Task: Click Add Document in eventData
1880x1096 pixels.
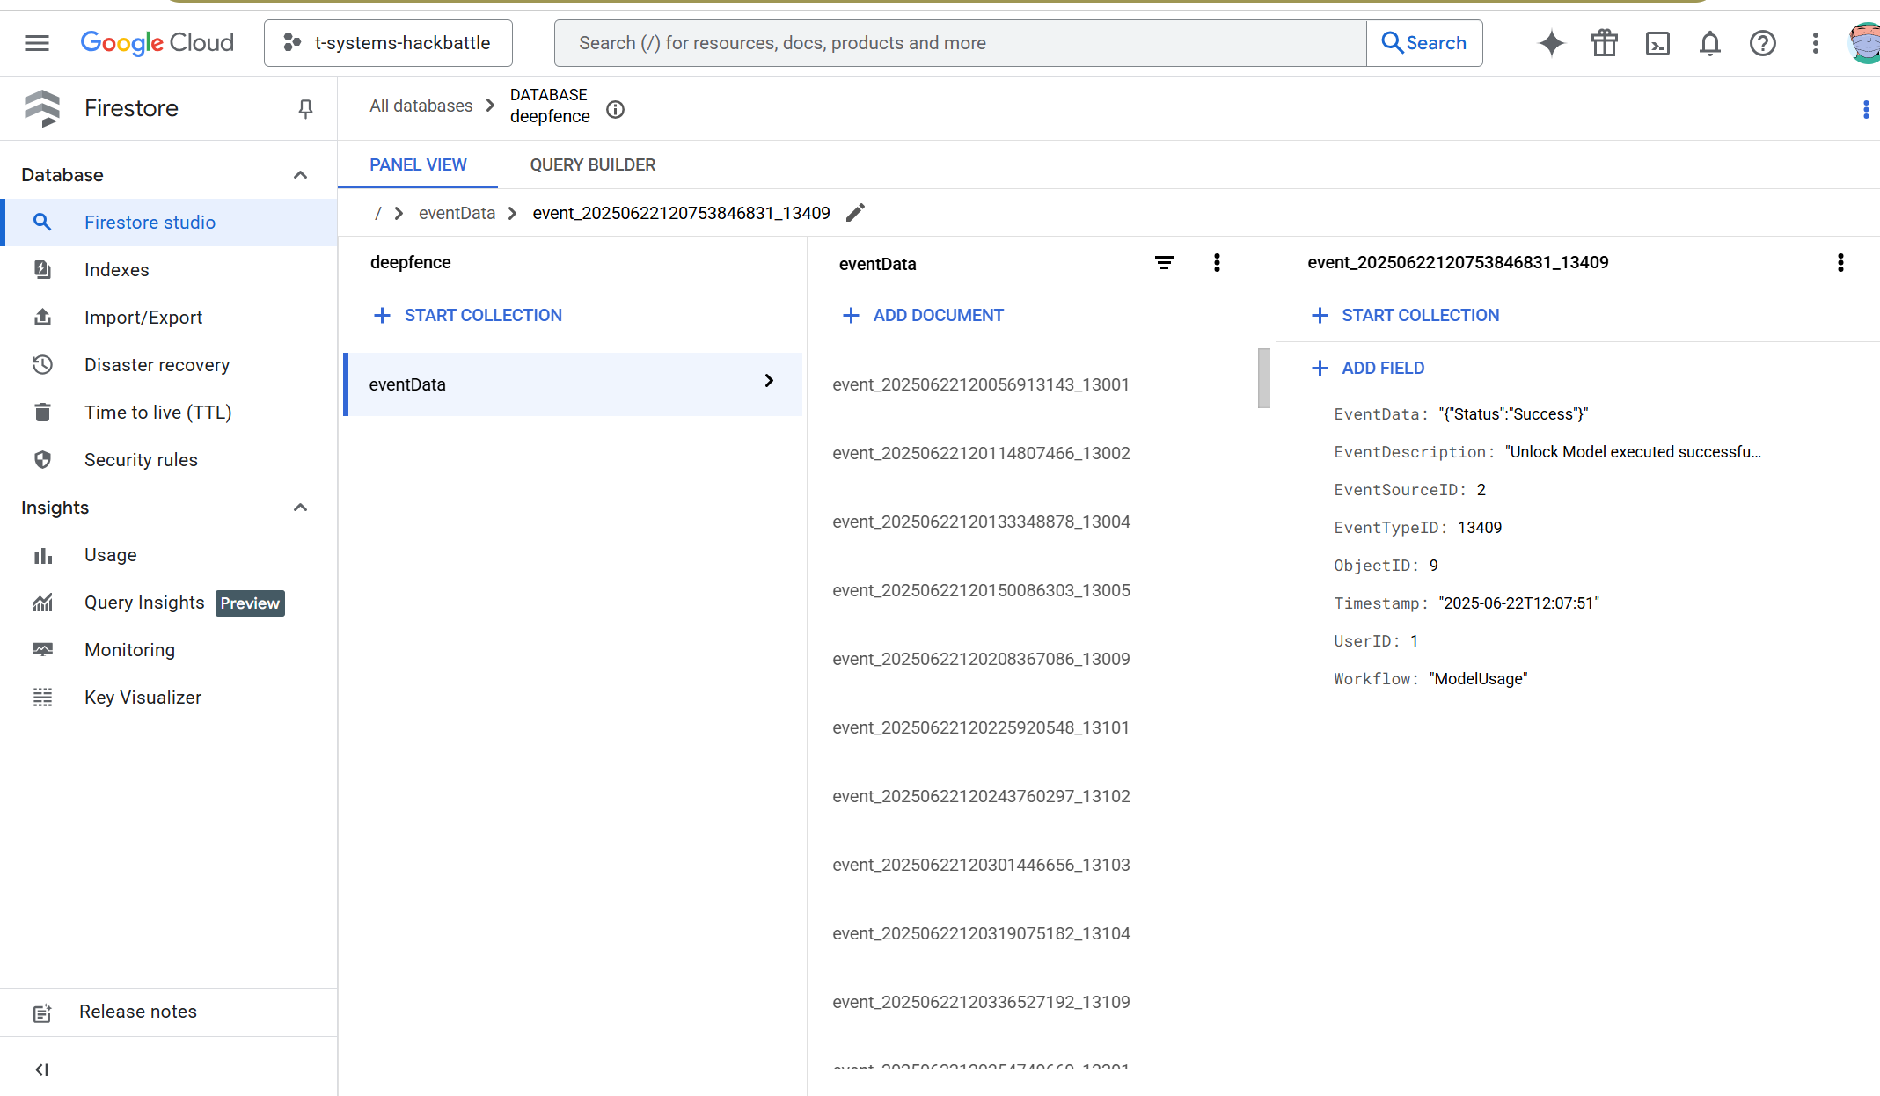Action: coord(923,315)
